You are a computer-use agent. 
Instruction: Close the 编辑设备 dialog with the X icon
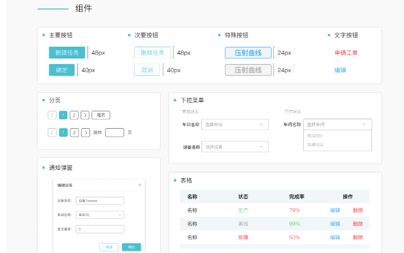140,185
